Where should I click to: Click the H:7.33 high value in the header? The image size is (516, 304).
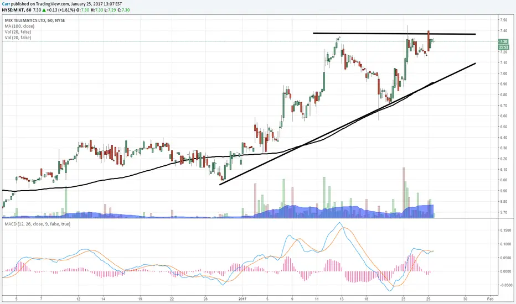(96, 10)
